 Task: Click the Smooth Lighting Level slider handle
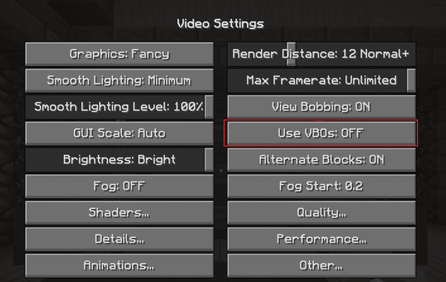click(209, 107)
